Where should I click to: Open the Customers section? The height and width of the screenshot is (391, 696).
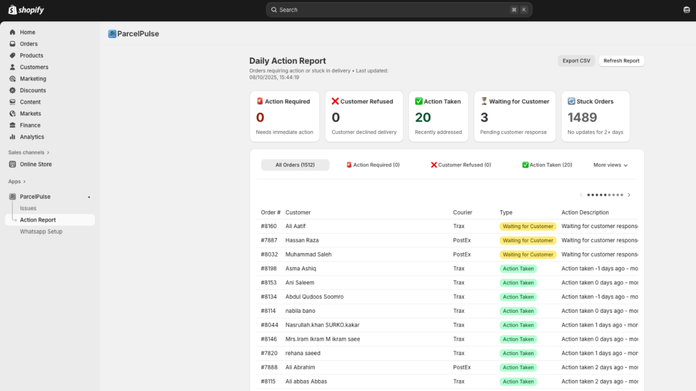34,67
